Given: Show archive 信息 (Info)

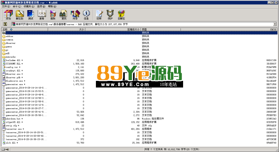Looking at the screenshot, I should 86,15.
